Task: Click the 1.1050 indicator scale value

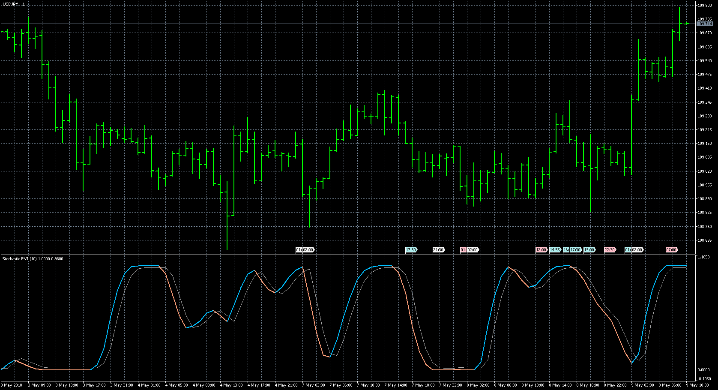Action: point(704,257)
